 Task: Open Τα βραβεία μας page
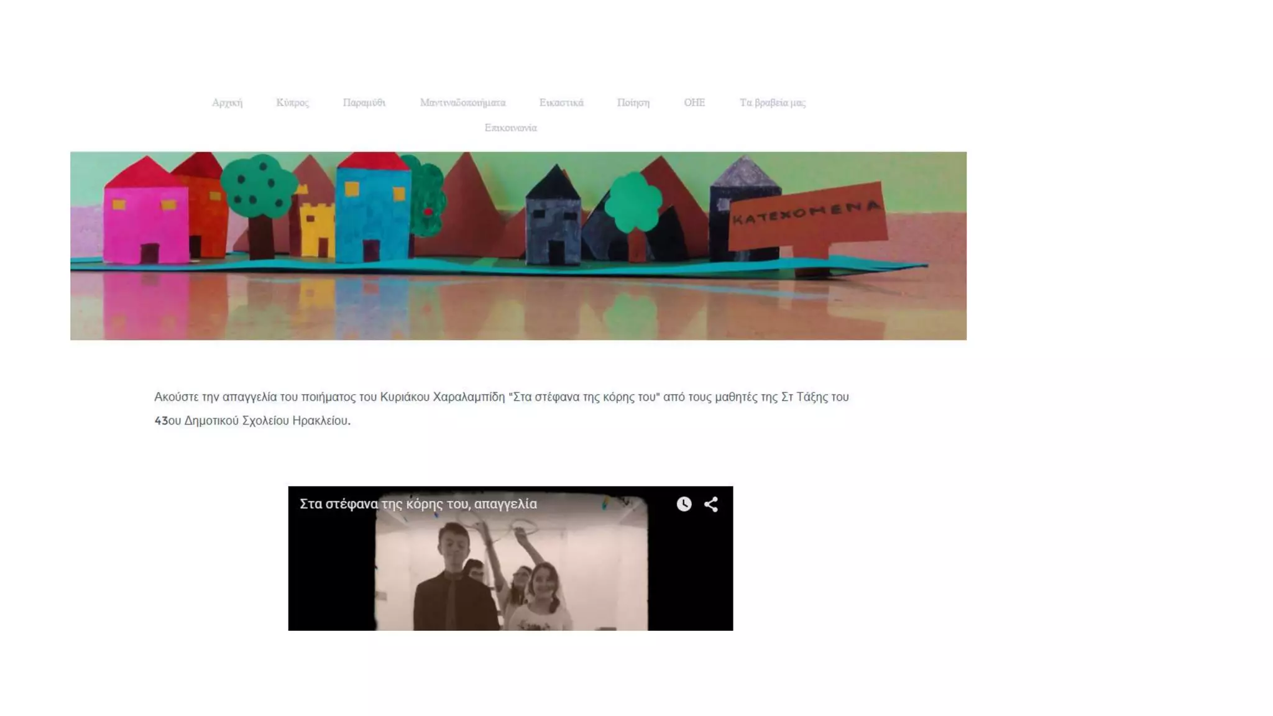[772, 103]
